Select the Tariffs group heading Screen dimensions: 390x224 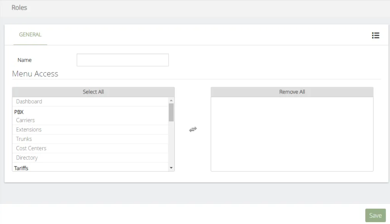[x=21, y=168]
